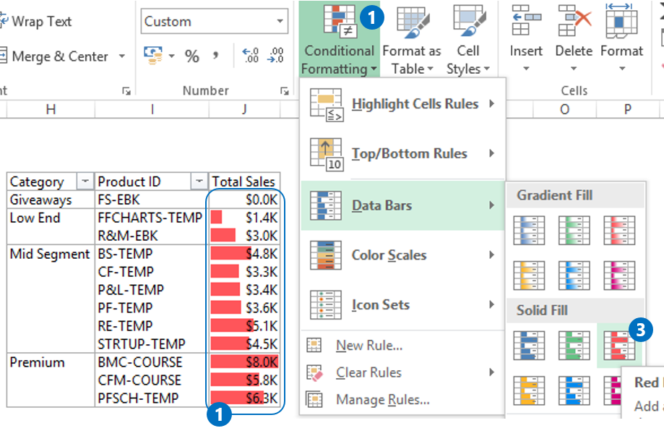
Task: Apply Comma Style format
Action: click(x=216, y=55)
